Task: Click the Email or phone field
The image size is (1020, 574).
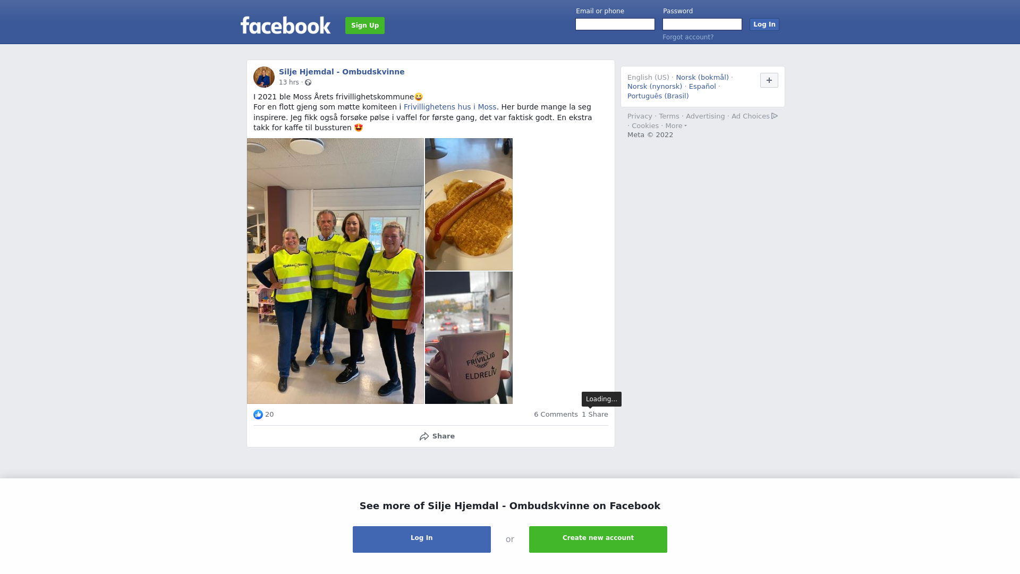Action: coord(615,24)
